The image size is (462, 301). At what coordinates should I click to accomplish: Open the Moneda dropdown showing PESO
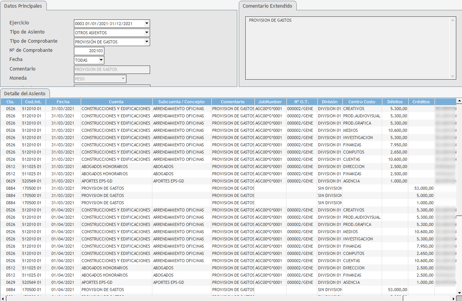(123, 79)
